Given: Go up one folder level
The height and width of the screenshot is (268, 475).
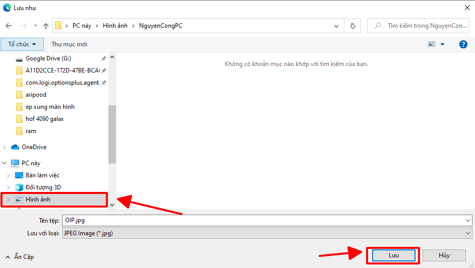Looking at the screenshot, I should 46,26.
